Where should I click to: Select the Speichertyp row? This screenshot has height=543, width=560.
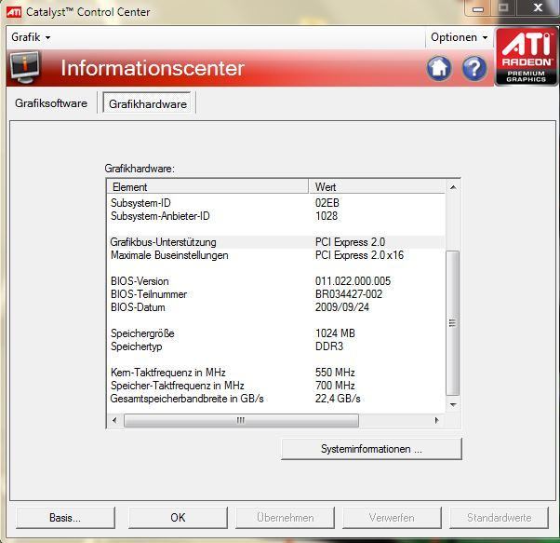click(x=276, y=346)
